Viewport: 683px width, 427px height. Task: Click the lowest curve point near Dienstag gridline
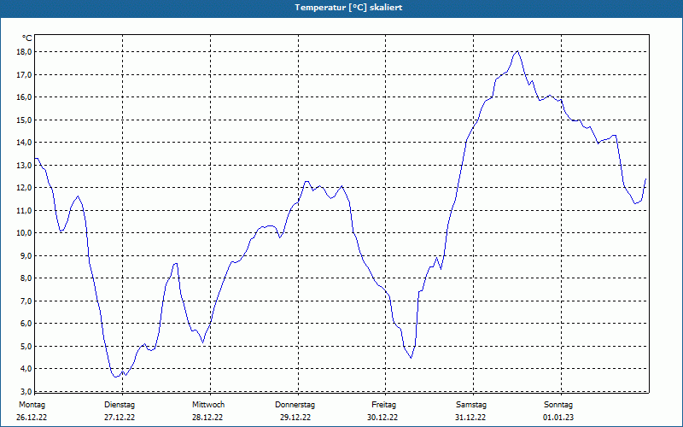tap(116, 377)
